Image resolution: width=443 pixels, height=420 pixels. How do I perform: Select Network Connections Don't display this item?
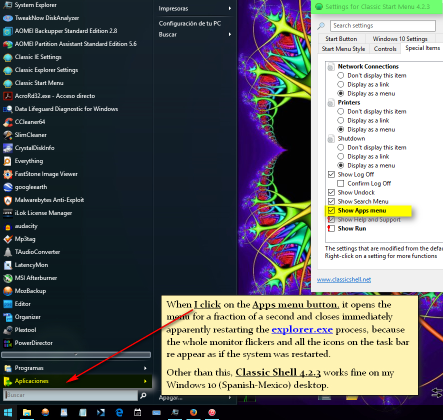340,75
